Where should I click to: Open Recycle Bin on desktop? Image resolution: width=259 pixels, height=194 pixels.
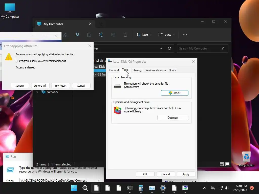246,159
